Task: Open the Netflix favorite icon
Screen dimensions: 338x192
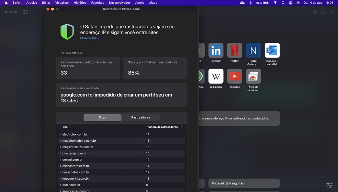Action: (x=235, y=50)
